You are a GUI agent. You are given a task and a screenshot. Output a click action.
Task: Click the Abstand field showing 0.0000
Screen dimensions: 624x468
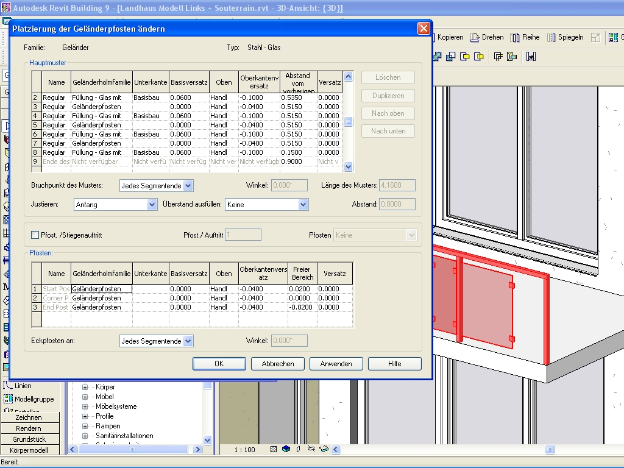pyautogui.click(x=397, y=204)
